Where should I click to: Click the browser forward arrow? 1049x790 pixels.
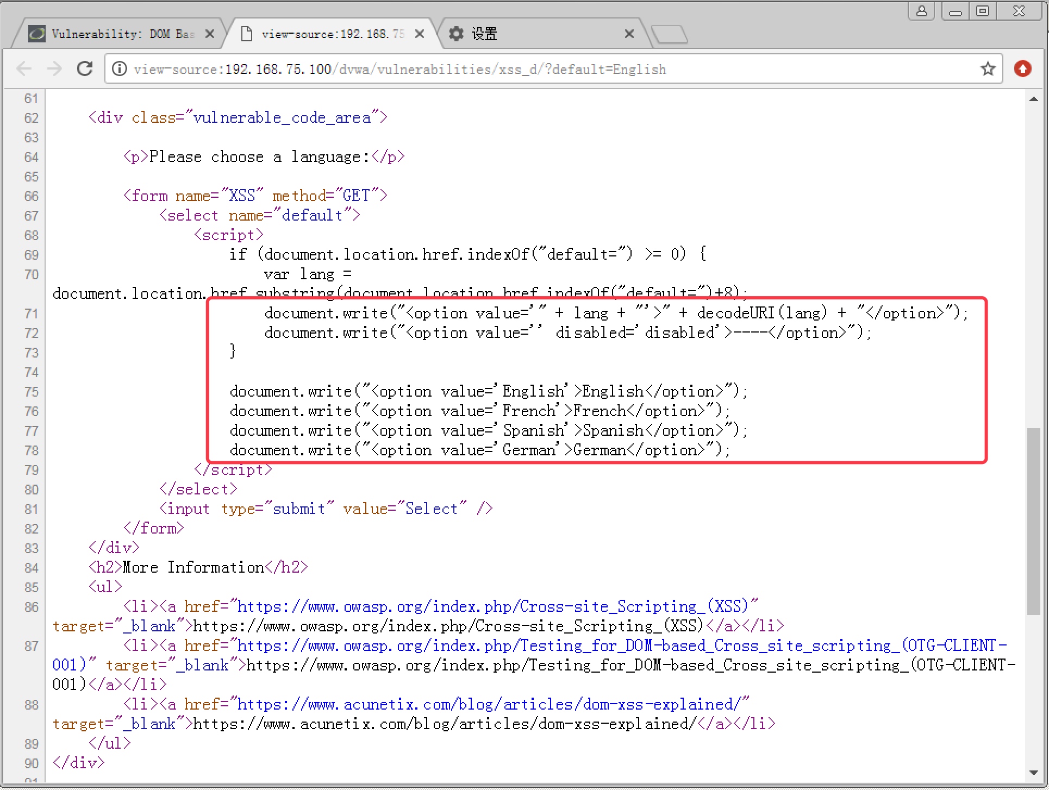[54, 69]
